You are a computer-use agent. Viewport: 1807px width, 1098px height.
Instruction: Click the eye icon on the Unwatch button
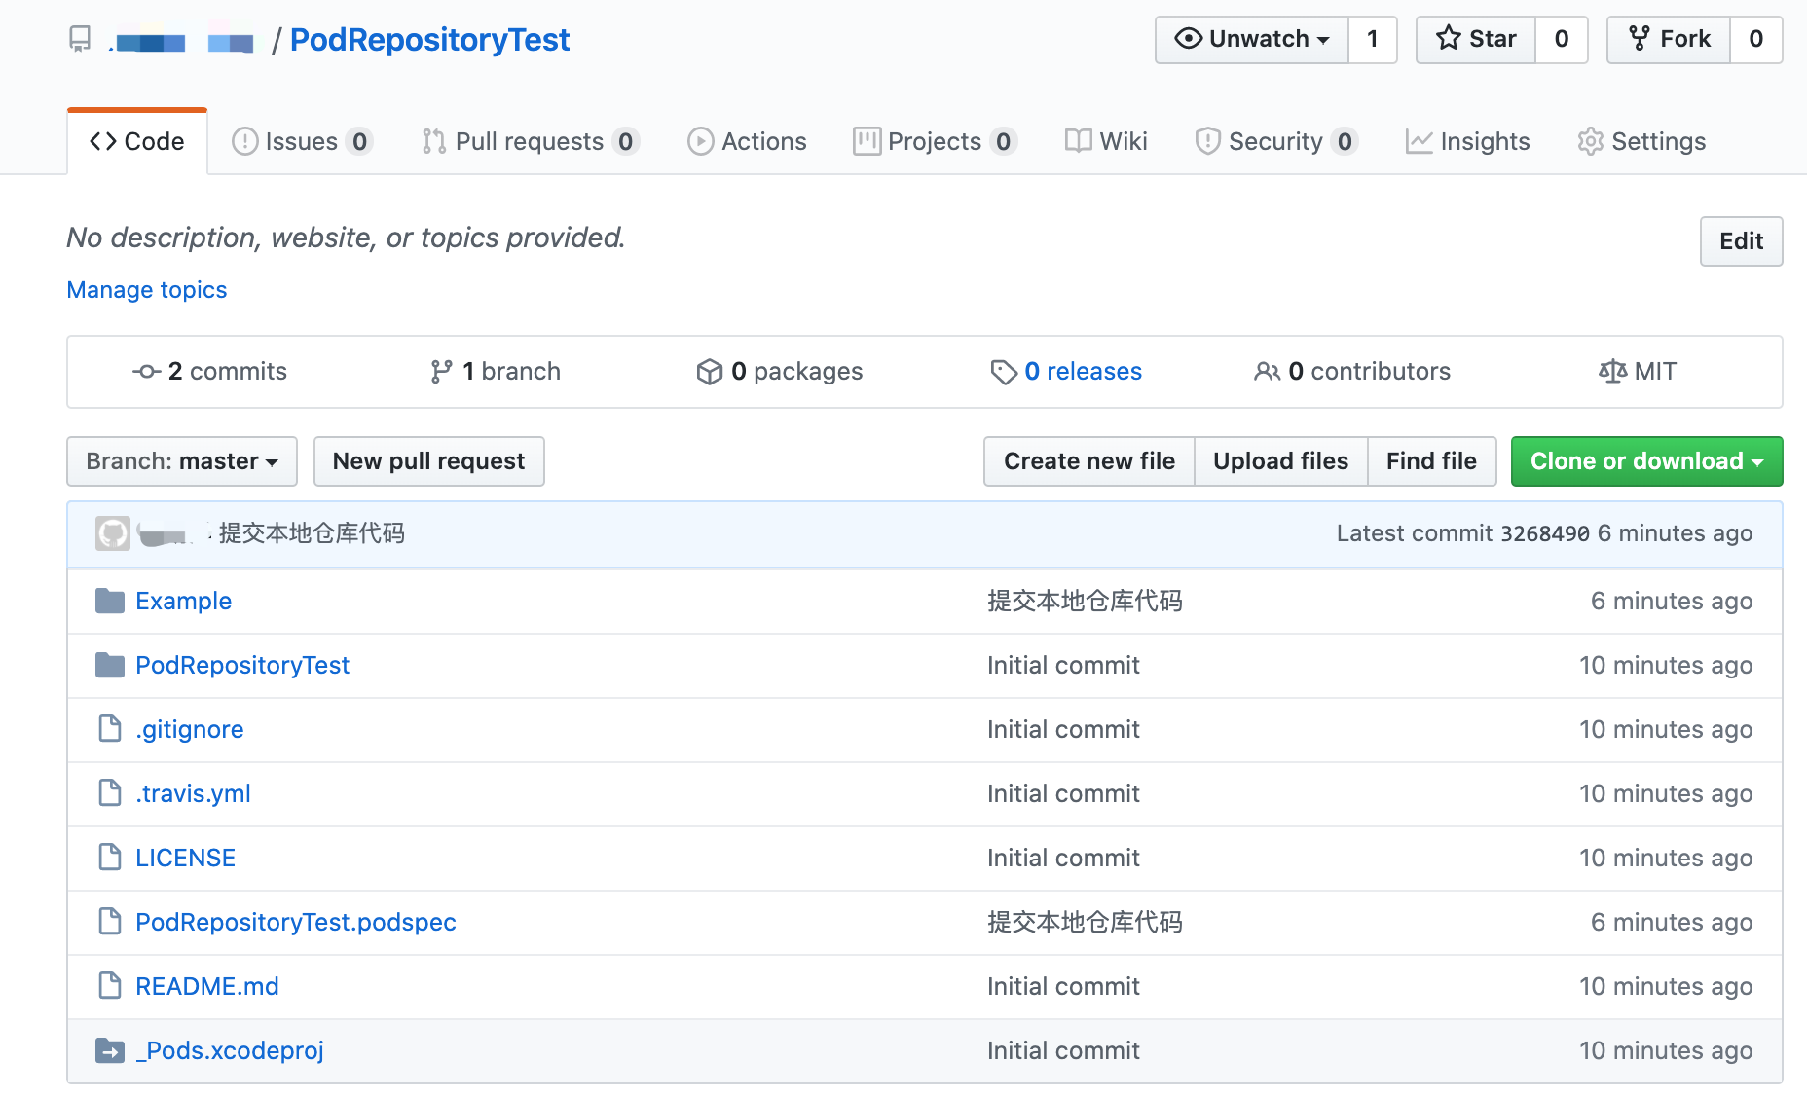1189,39
